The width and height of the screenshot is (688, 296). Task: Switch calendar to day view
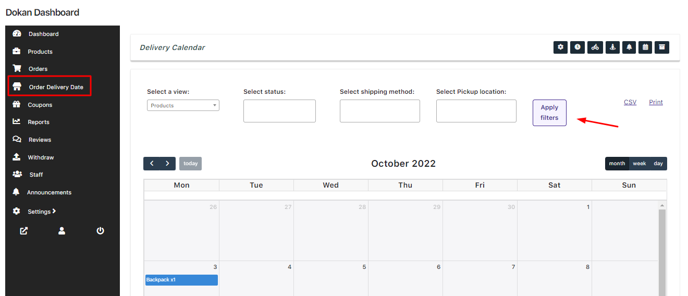coord(658,164)
